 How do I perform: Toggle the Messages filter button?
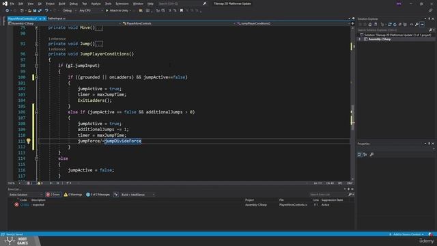(98, 194)
